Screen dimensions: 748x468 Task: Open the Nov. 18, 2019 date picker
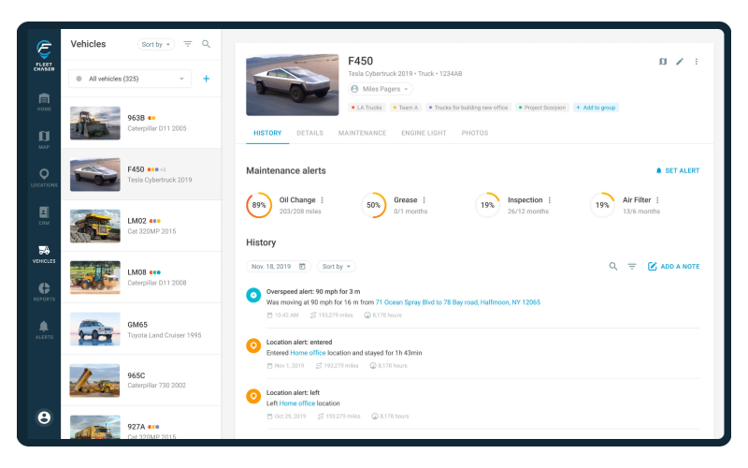pyautogui.click(x=279, y=267)
